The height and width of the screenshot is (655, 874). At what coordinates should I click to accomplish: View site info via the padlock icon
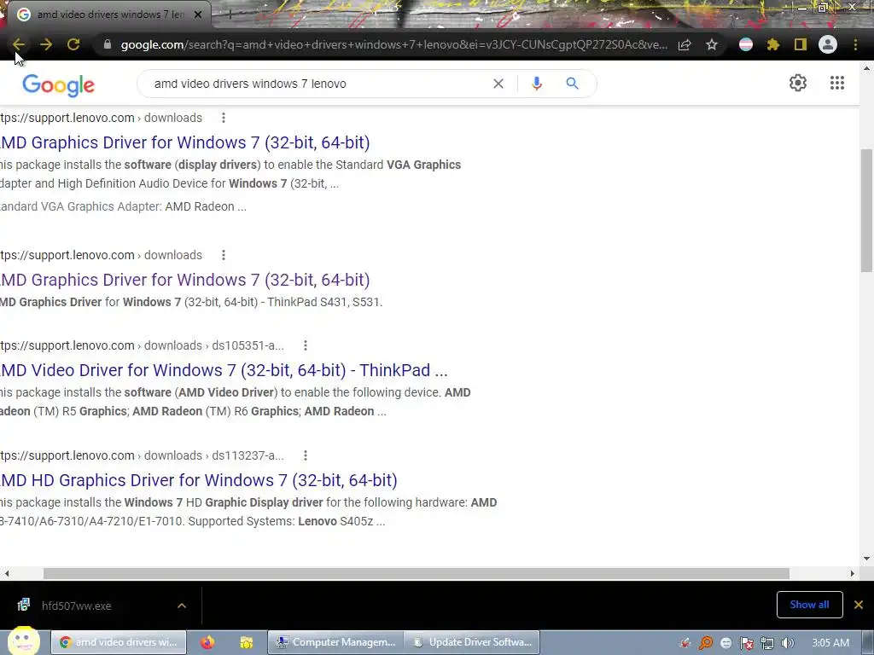pos(108,44)
